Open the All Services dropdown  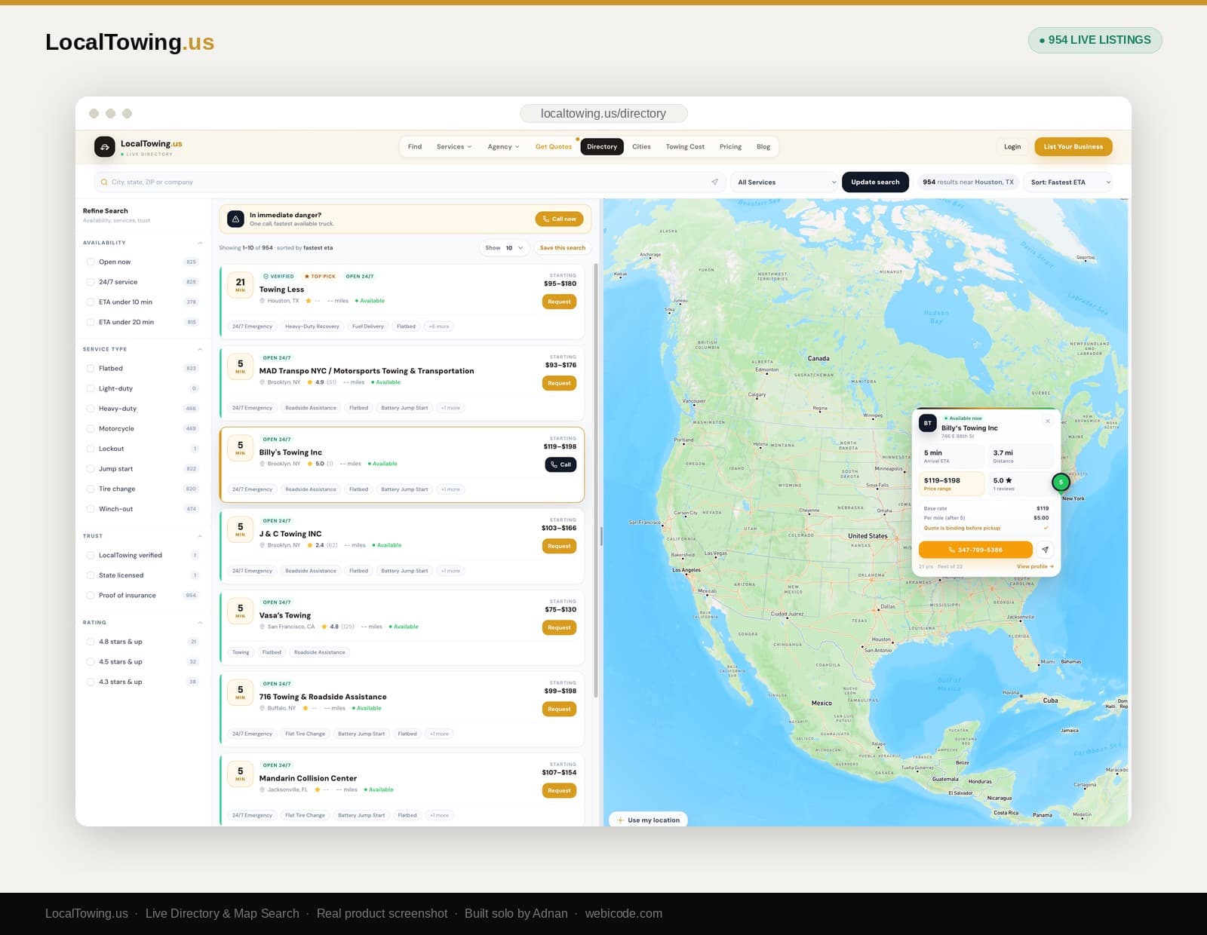pyautogui.click(x=786, y=182)
